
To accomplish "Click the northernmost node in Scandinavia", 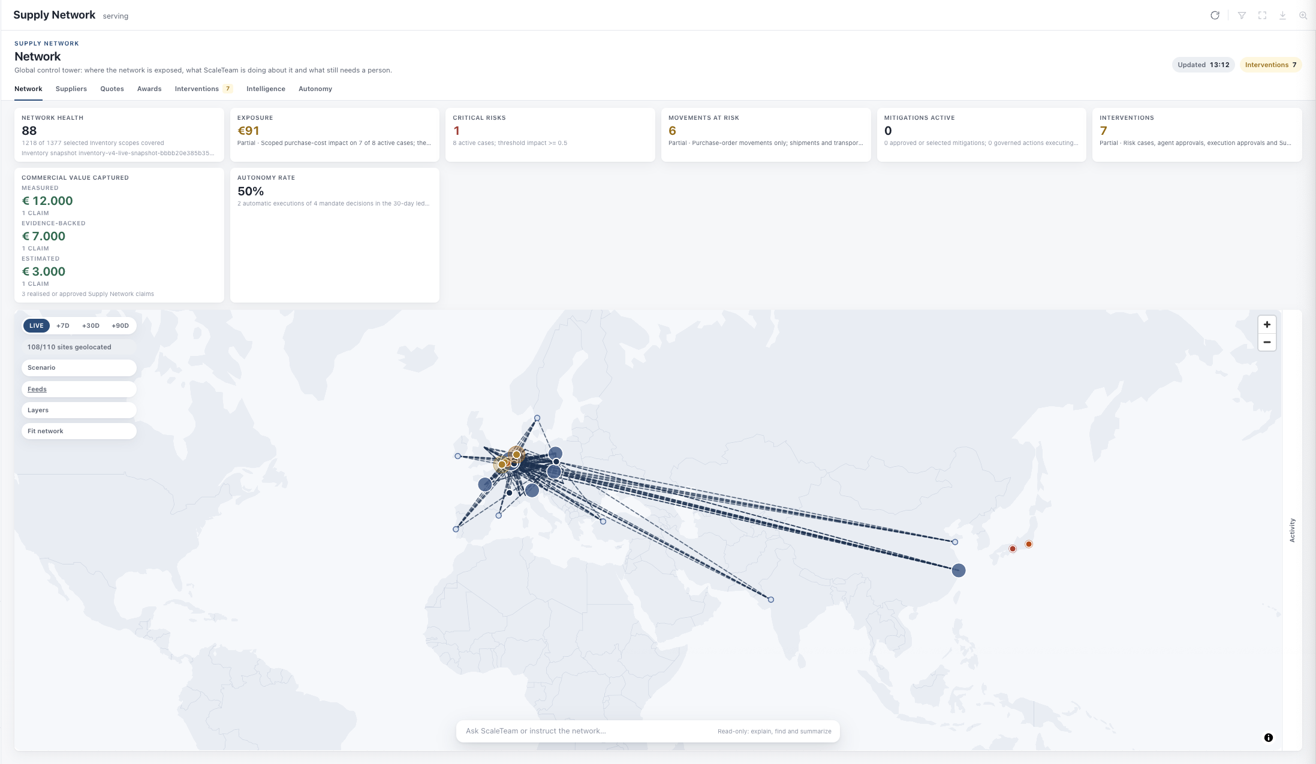I will coord(537,418).
